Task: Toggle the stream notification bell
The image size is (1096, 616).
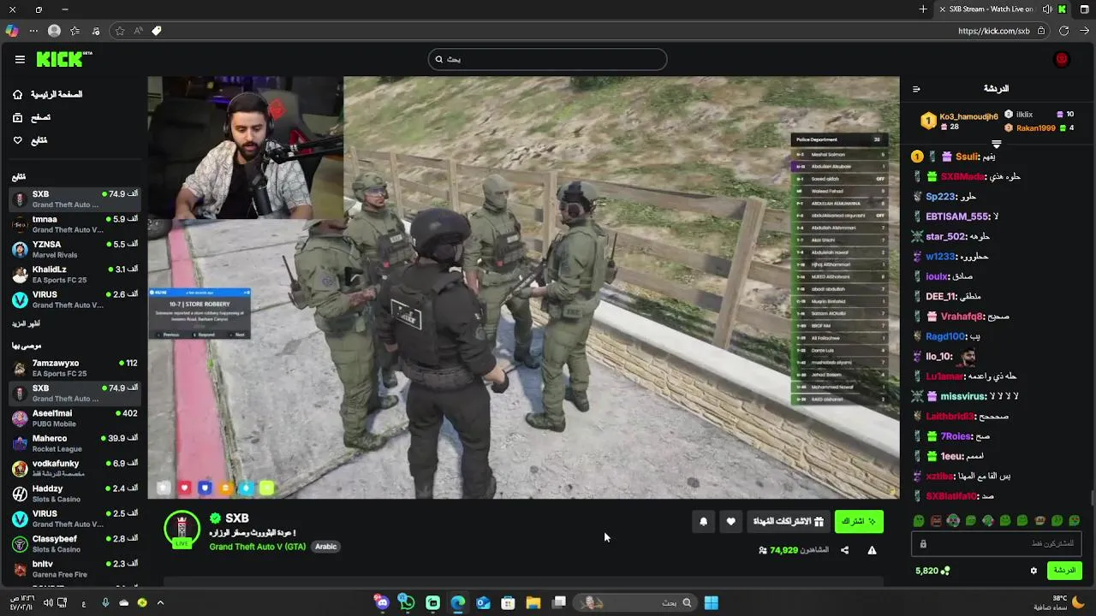Action: 704,522
